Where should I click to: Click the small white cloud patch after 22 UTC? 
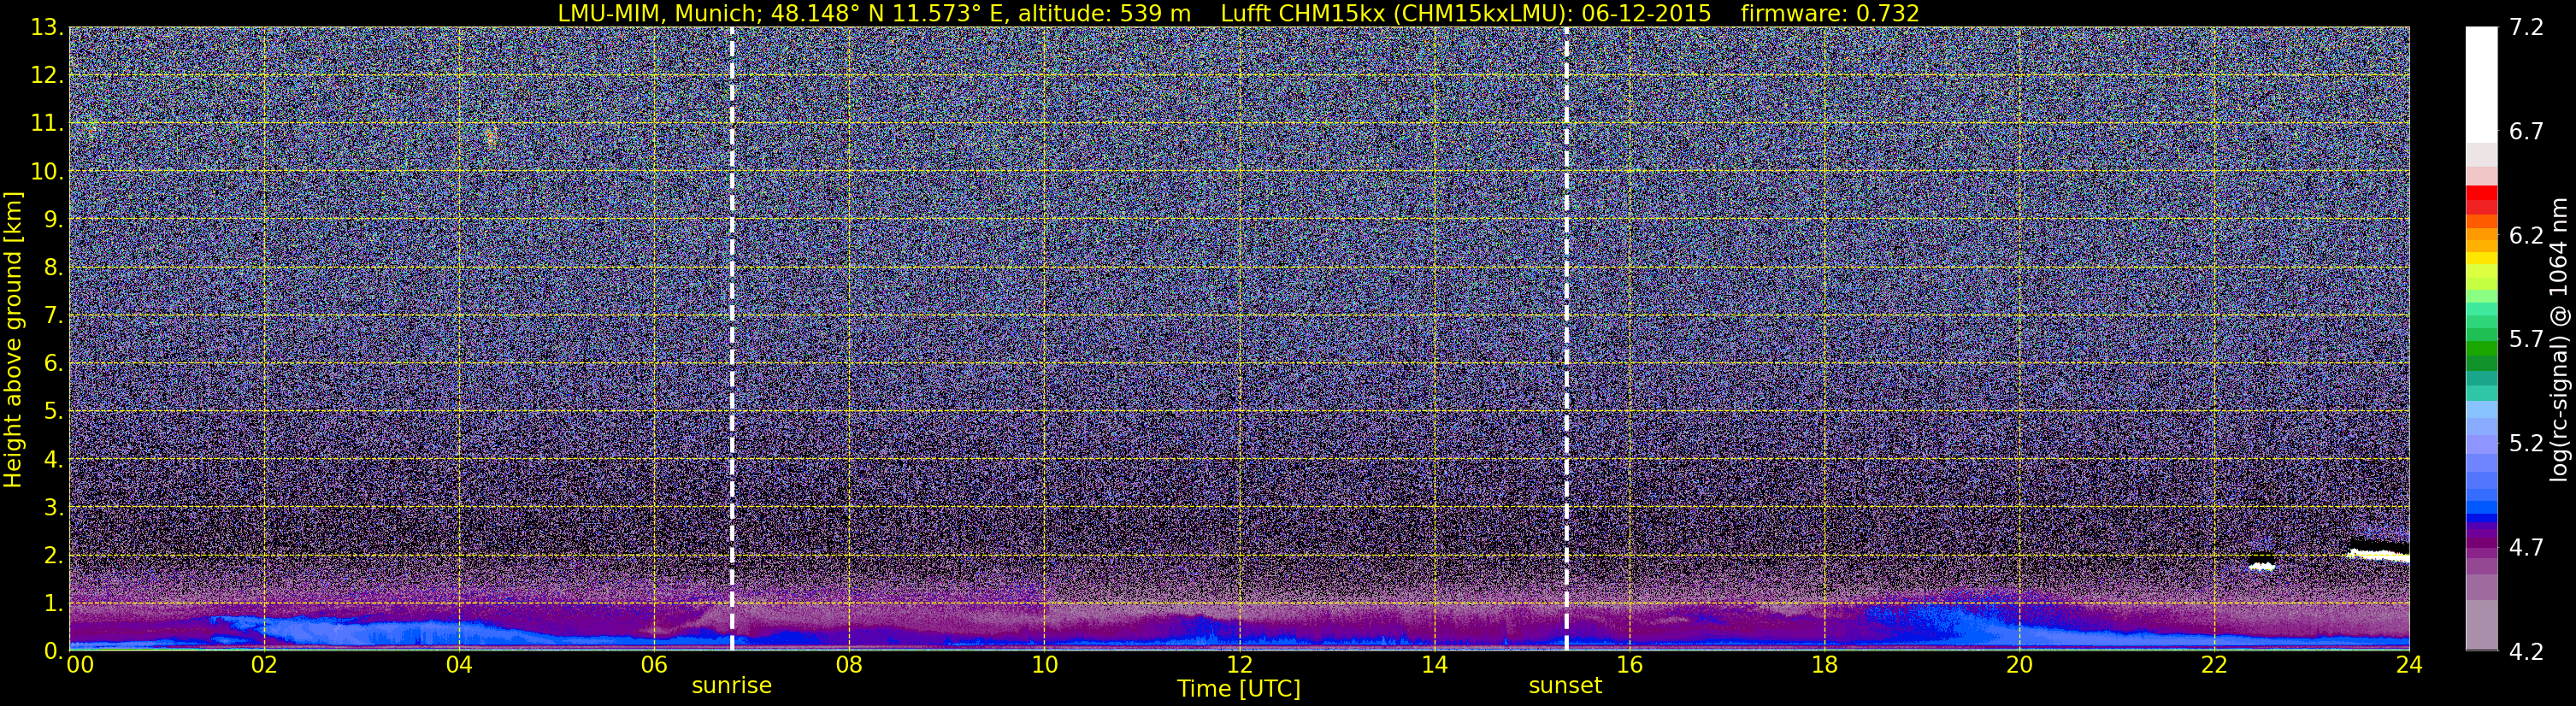[x=2261, y=565]
